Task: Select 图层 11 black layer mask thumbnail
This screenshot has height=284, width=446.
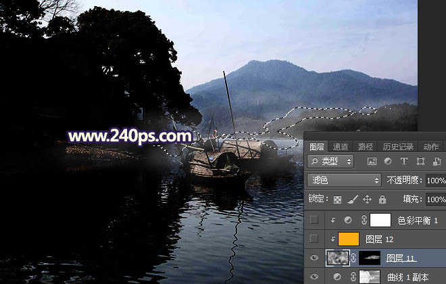Action: (370, 258)
